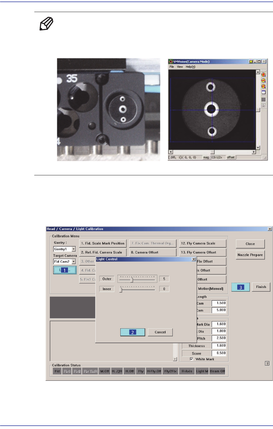Image resolution: width=273 pixels, height=429 pixels.
Task: Click the offset label in SMVision status bar
Action: point(231,157)
